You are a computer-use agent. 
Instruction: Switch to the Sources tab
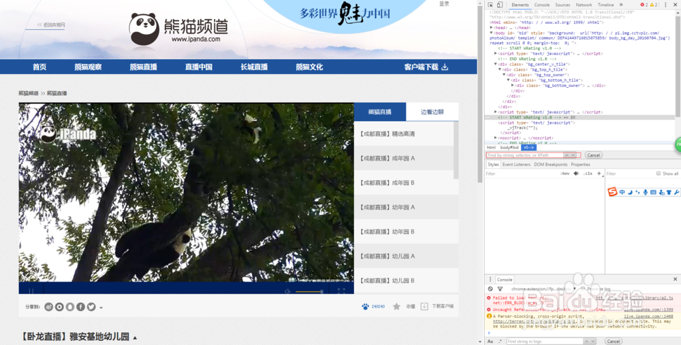(x=563, y=5)
